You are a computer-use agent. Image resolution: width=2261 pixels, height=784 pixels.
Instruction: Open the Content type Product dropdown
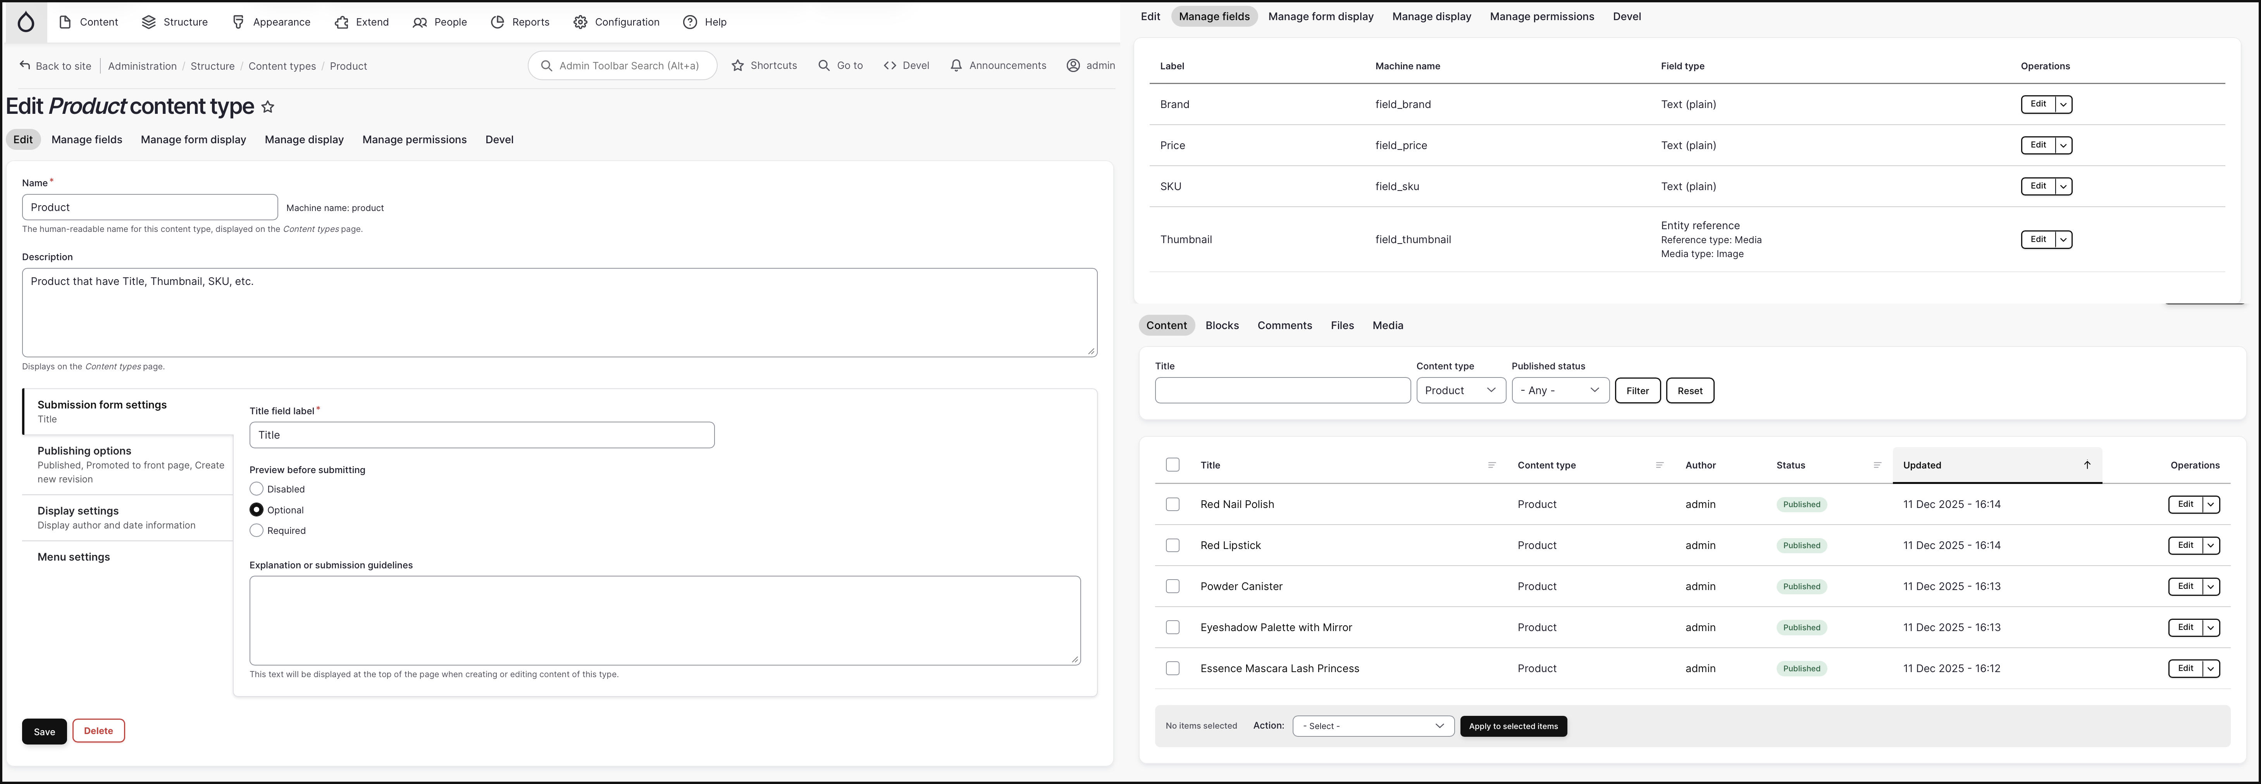[1460, 390]
